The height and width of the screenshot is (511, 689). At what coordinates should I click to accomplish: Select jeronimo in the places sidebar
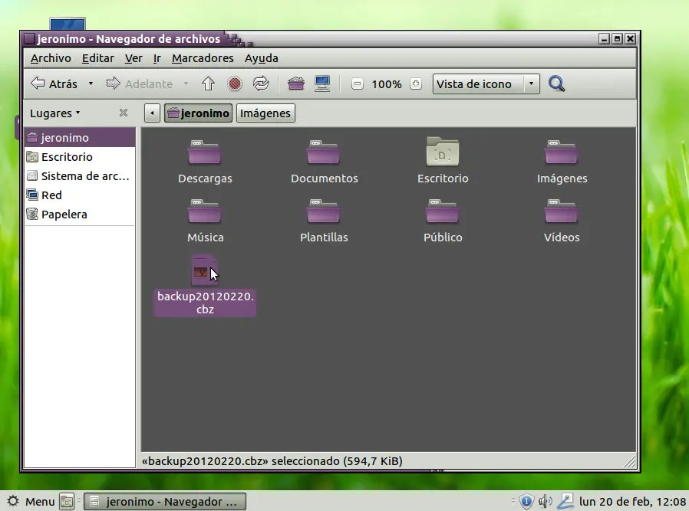point(80,138)
